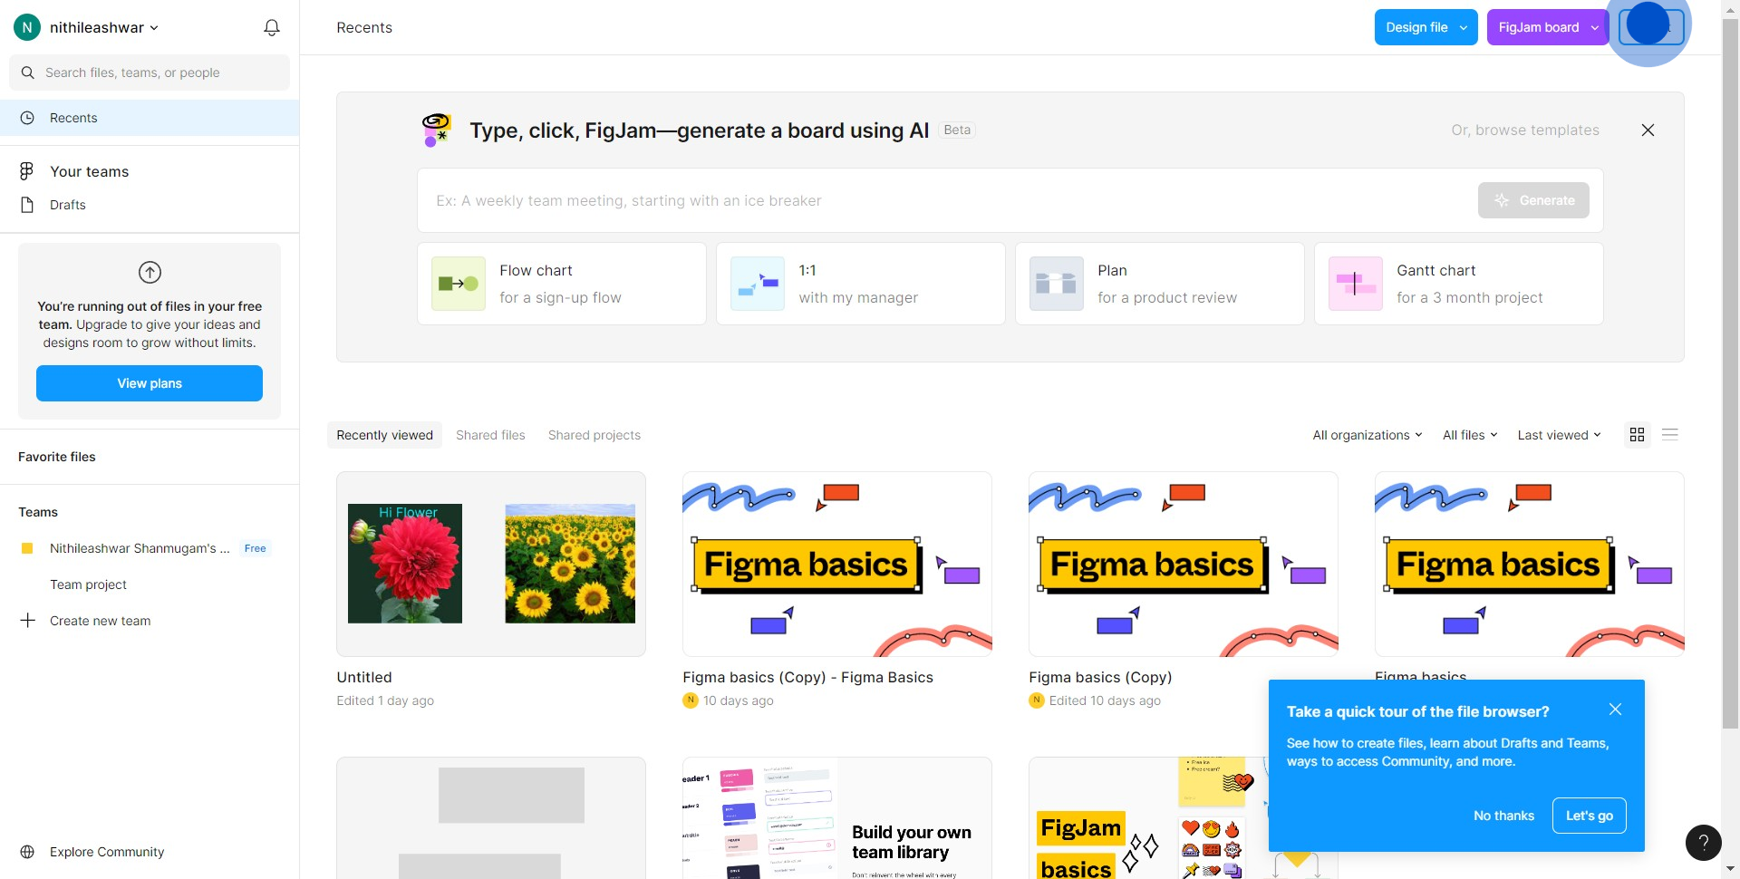Viewport: 1740px width, 879px height.
Task: Switch to the Shared projects tab
Action: click(x=594, y=435)
